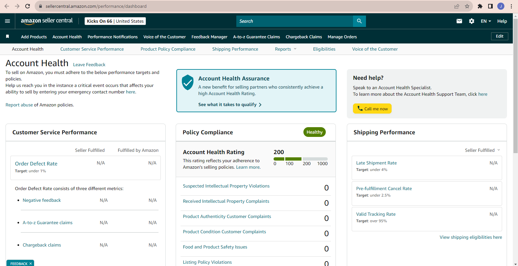
Task: Open the Pre-fulfillment Cancel Rate link
Action: tap(384, 188)
